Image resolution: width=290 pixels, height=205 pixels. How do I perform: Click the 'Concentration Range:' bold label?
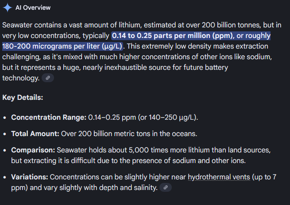pos(49,118)
